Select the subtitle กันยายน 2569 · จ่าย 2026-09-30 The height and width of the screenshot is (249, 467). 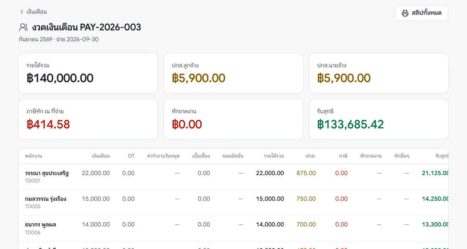coord(58,39)
